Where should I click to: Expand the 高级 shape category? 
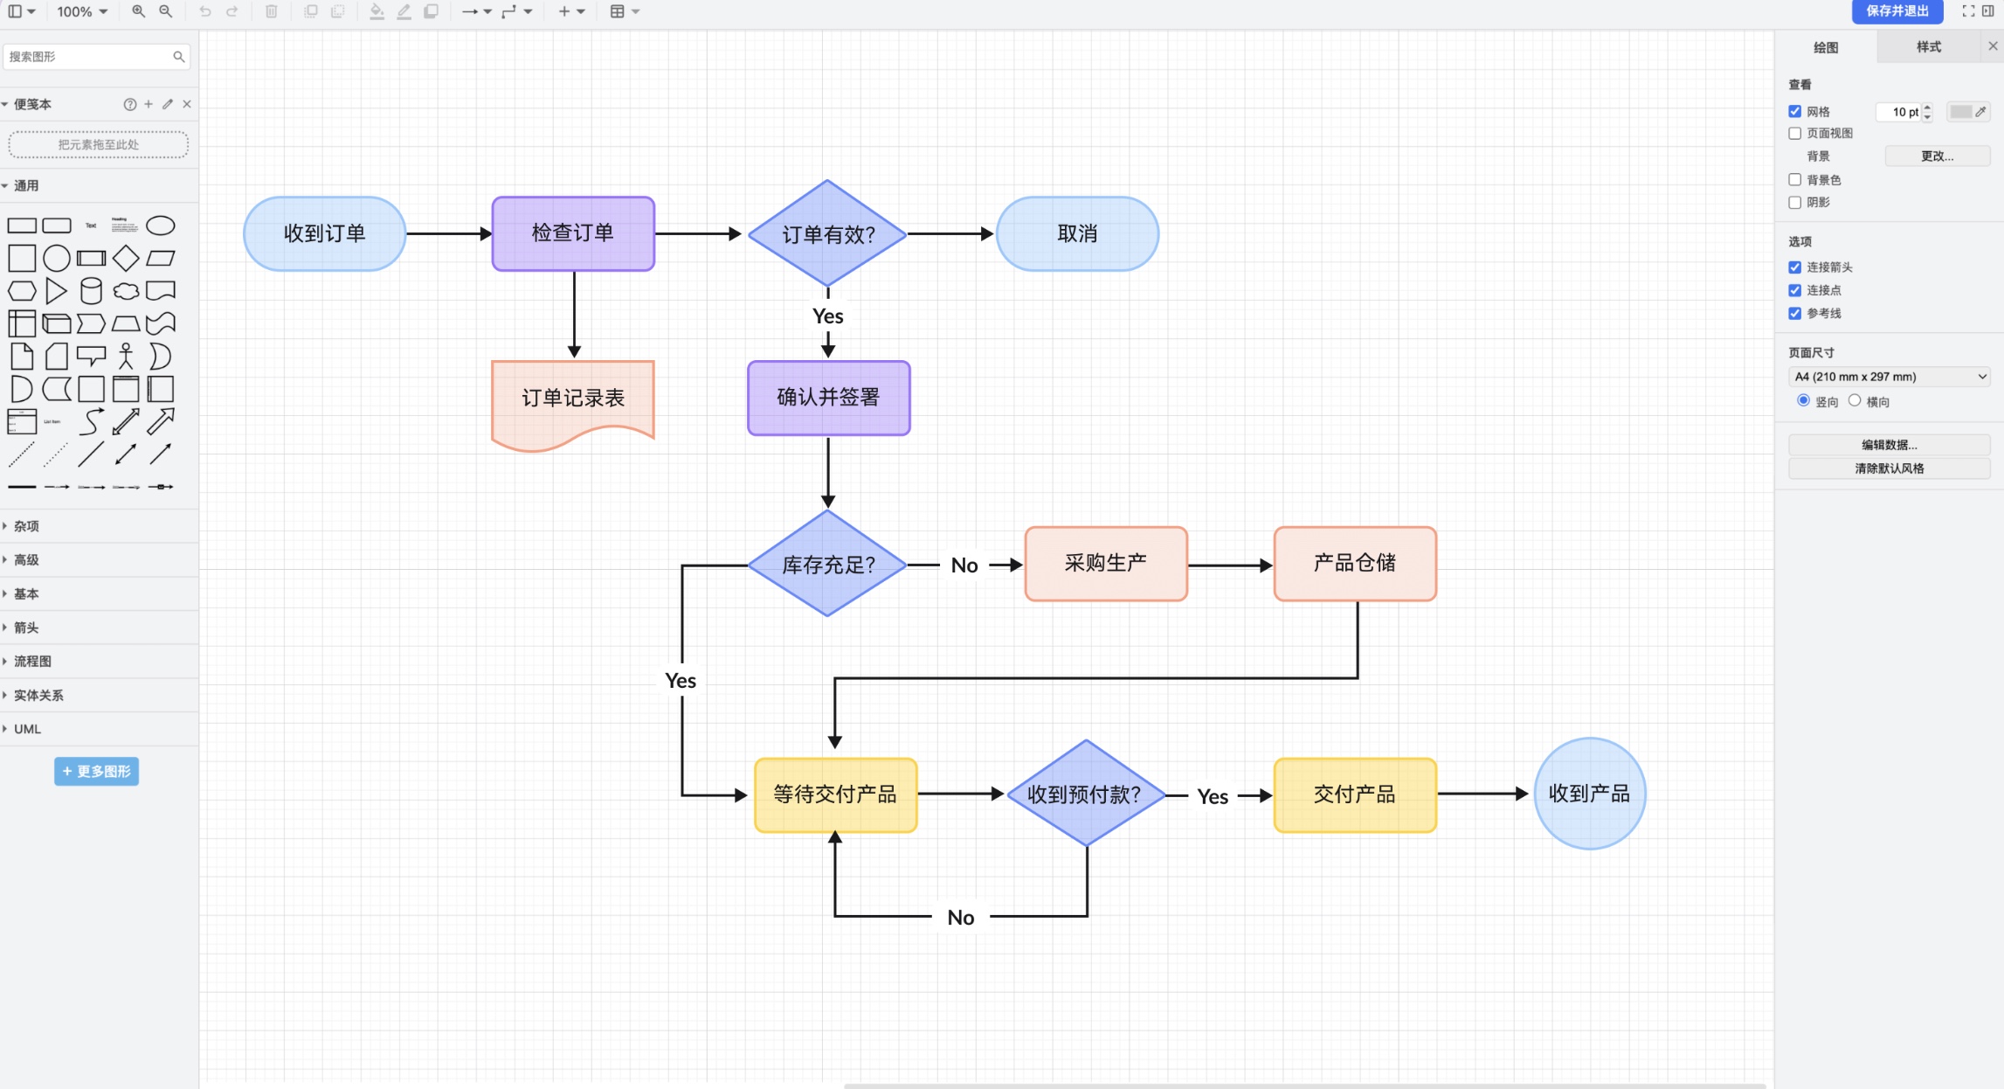click(99, 560)
